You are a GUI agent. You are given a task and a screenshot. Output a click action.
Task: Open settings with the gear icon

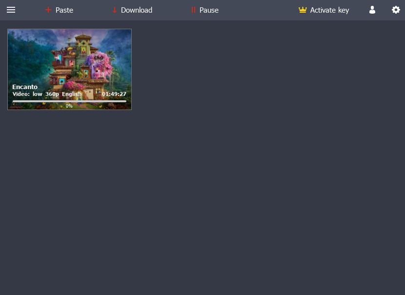[x=396, y=10]
